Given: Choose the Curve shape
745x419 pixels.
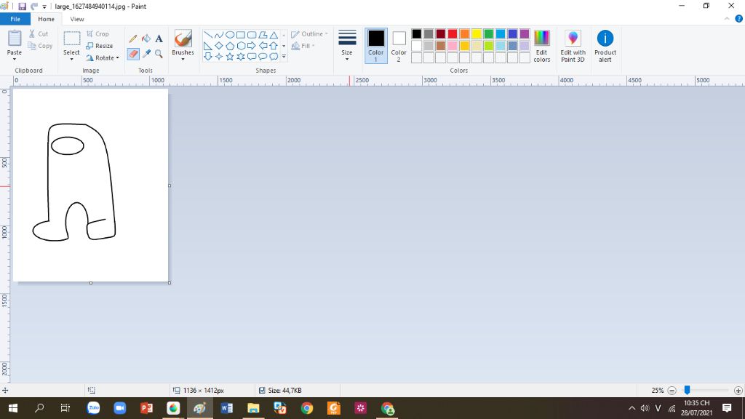Looking at the screenshot, I should (218, 35).
